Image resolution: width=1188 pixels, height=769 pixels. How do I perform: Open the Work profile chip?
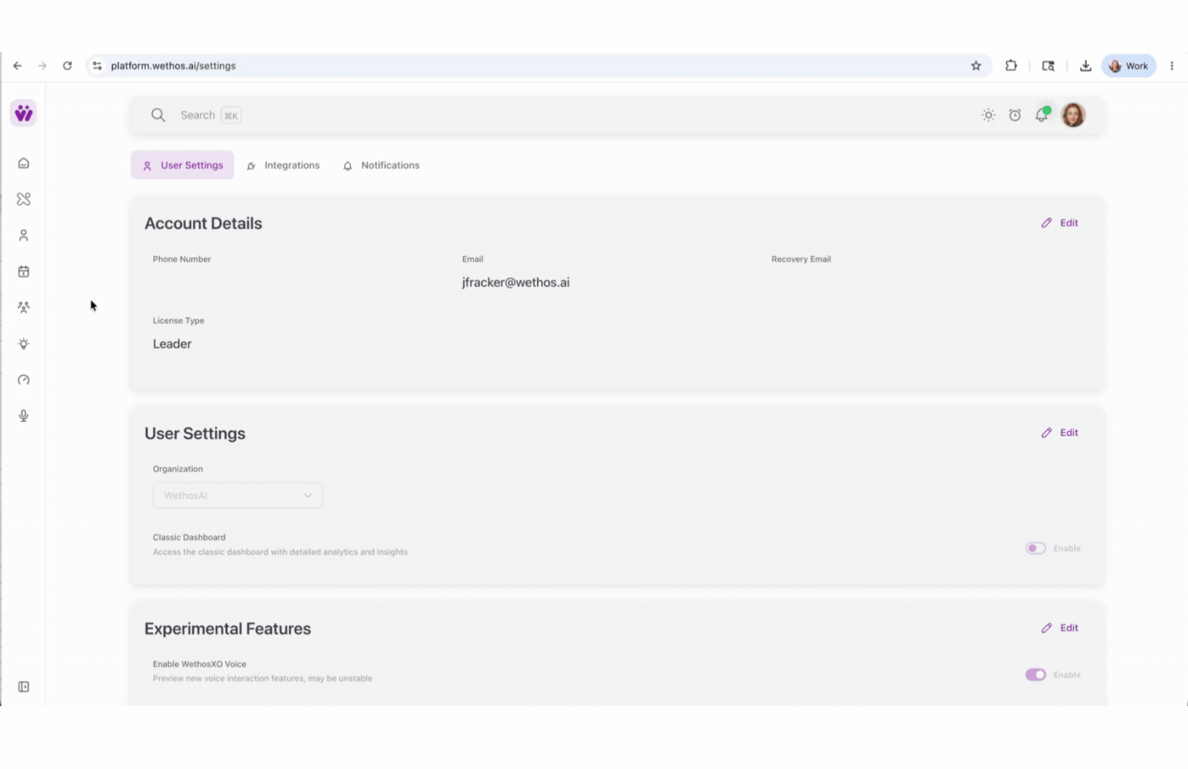click(x=1129, y=66)
